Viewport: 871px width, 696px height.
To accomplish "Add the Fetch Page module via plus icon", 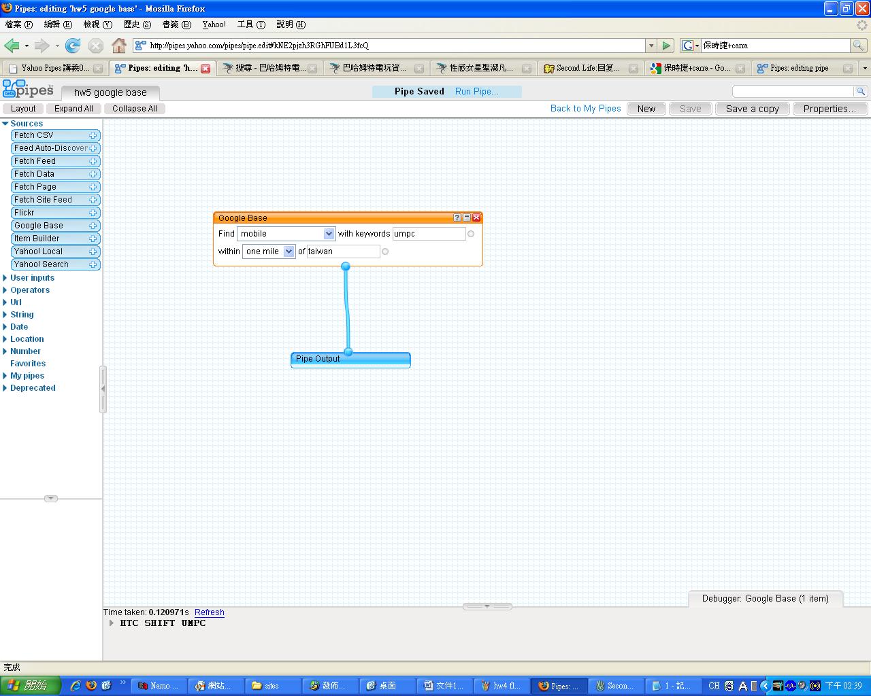I will (x=93, y=187).
